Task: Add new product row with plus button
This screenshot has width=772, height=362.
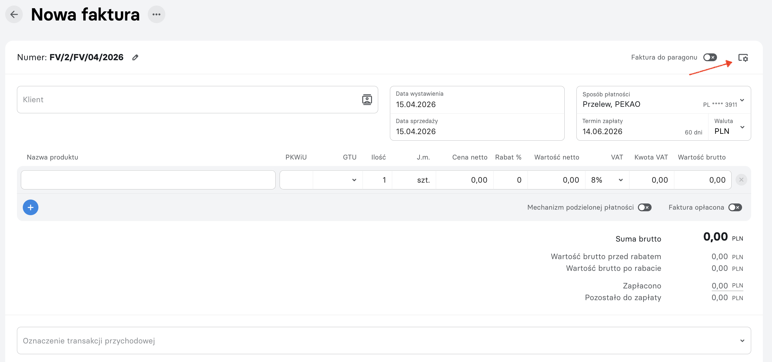Action: tap(31, 207)
